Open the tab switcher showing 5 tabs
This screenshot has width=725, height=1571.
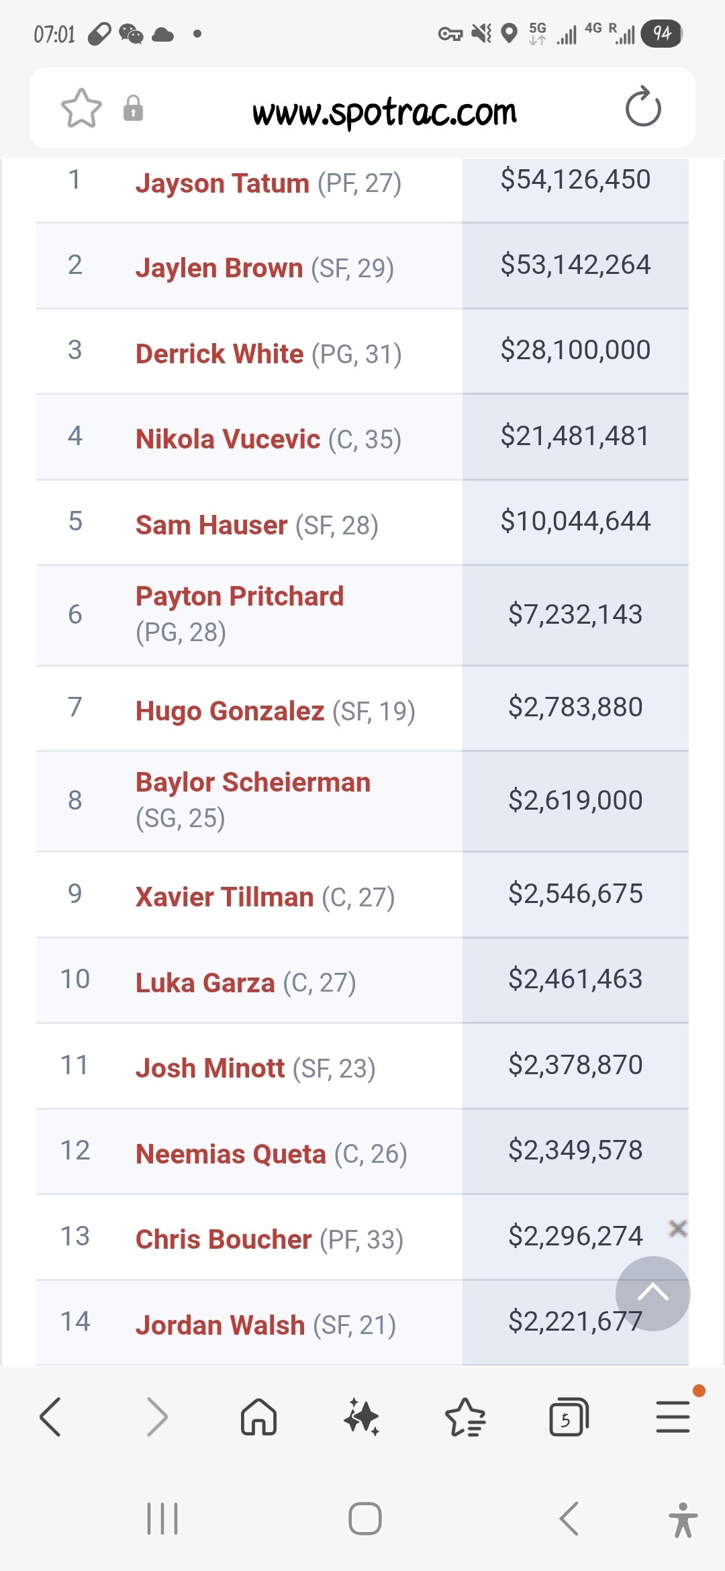pos(569,1417)
